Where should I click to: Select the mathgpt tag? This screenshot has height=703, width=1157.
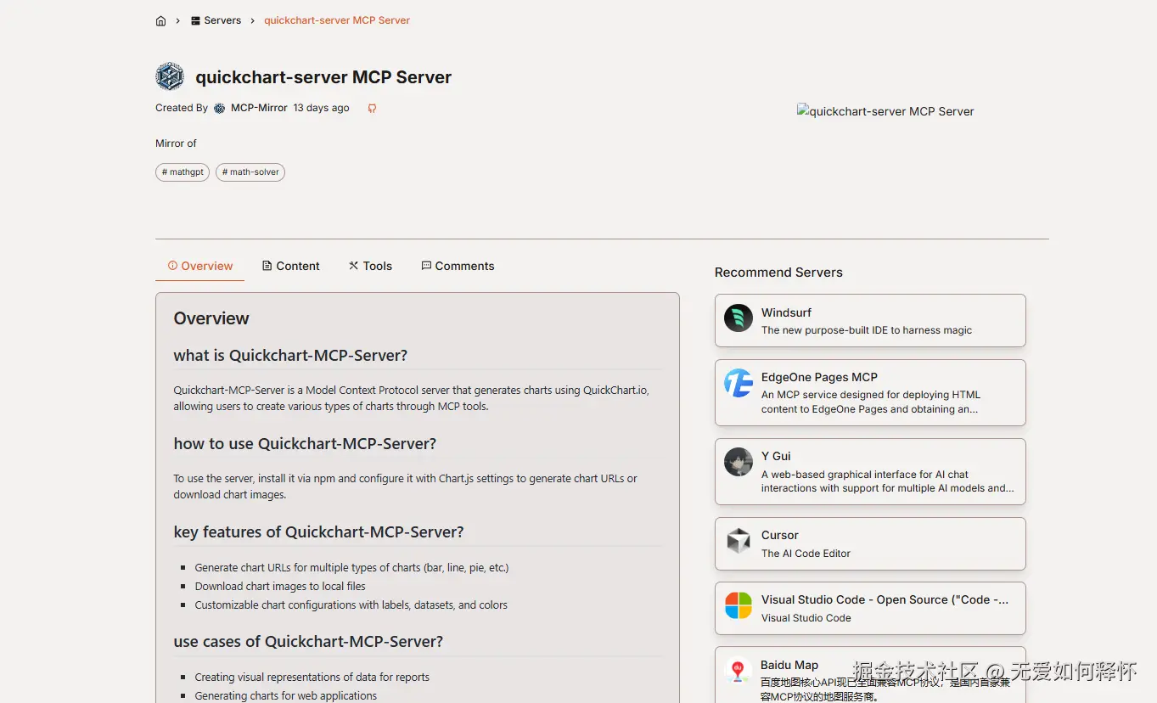pos(183,172)
